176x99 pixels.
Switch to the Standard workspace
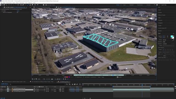131,5
